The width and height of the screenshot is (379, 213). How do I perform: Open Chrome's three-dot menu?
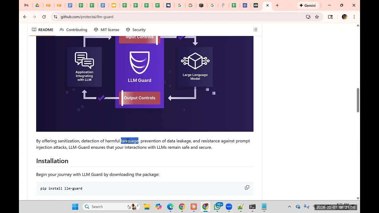354,17
